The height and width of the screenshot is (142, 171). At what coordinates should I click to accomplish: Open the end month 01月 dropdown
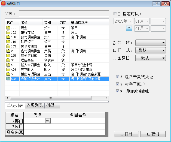coord(142,29)
